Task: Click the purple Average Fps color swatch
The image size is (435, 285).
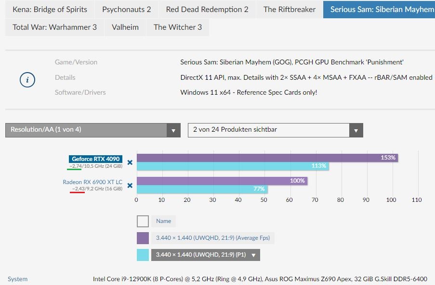Action: 143,238
